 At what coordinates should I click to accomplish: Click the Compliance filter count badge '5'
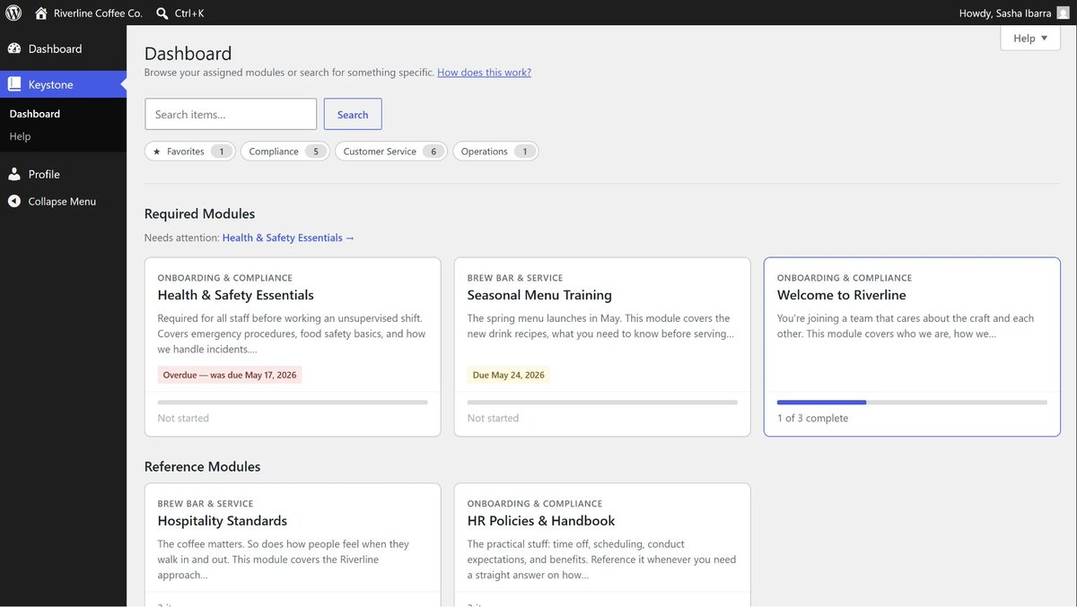316,152
